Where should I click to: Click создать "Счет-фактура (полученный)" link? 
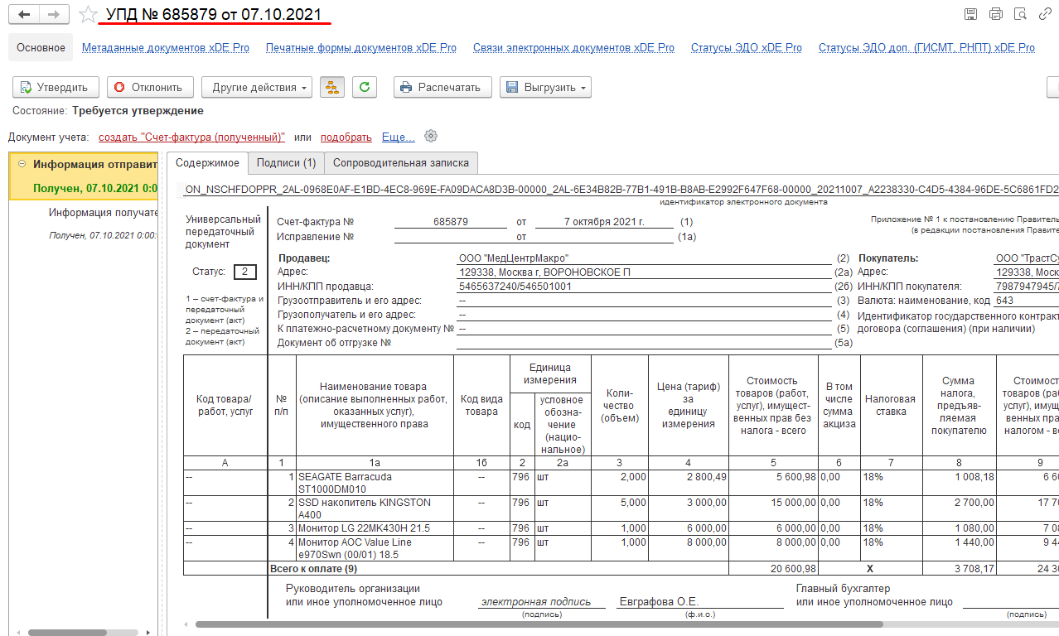point(191,137)
